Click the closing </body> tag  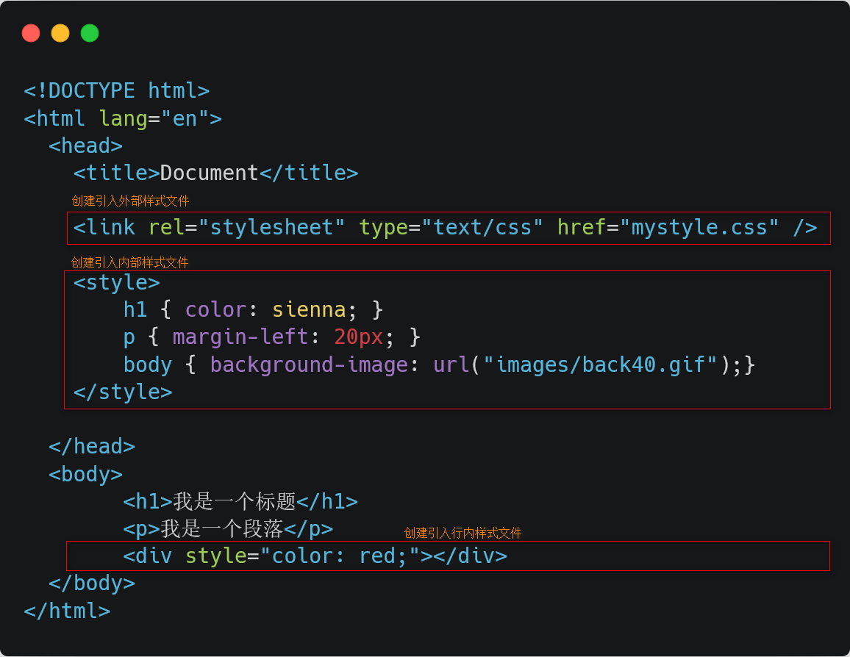[x=92, y=584]
